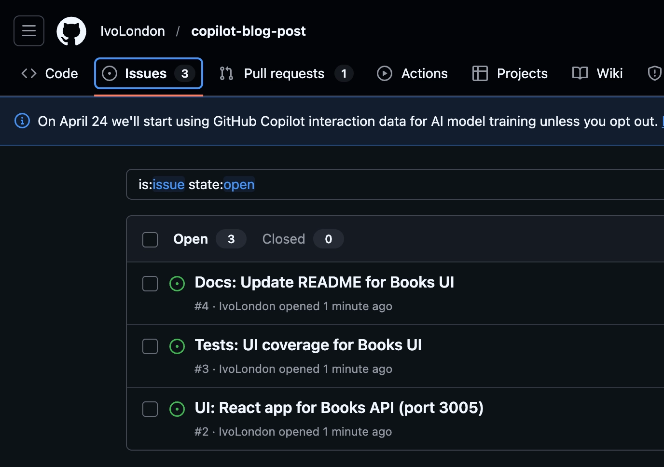
Task: Click the info icon in Copilot banner
Action: tap(22, 121)
